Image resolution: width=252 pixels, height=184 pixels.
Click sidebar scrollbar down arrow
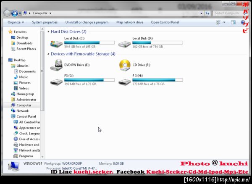pos(42,157)
